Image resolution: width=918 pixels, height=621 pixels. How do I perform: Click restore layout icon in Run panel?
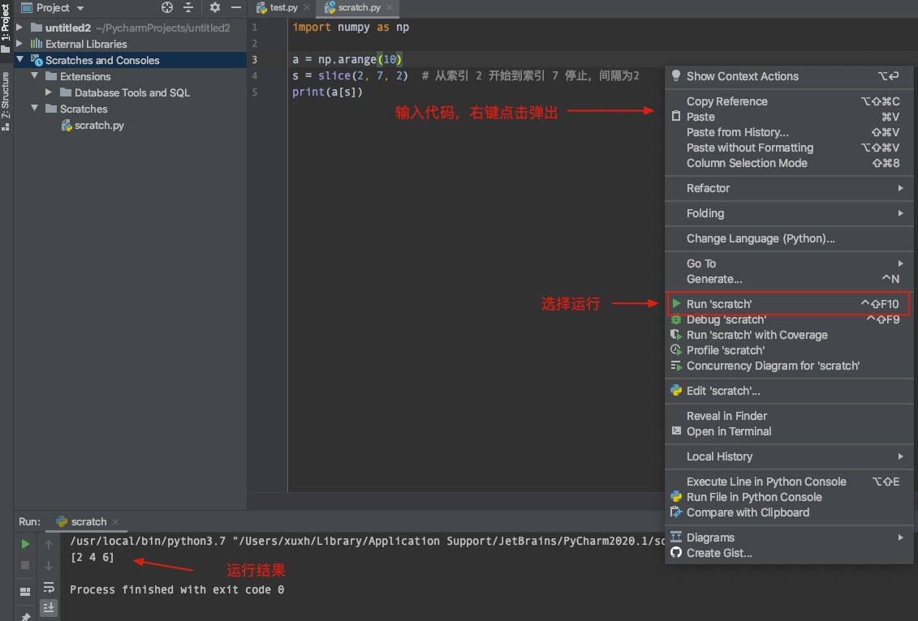tap(25, 591)
